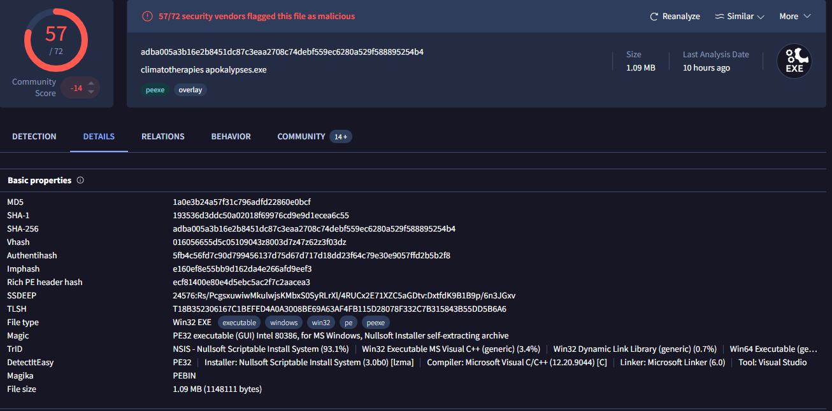Click the File size 1148111 bytes value
The height and width of the screenshot is (411, 832).
[x=217, y=389]
